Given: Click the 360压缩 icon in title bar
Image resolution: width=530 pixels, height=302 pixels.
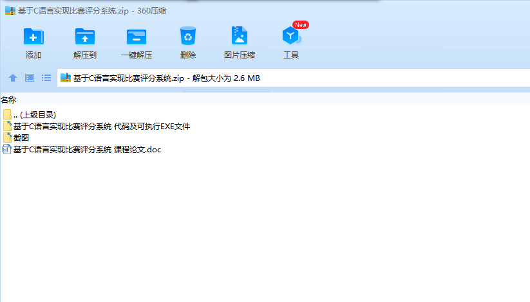Looking at the screenshot, I should tap(10, 10).
